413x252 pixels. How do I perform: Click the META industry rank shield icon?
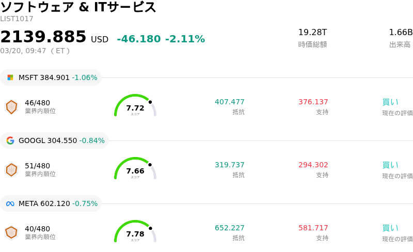click(x=11, y=233)
